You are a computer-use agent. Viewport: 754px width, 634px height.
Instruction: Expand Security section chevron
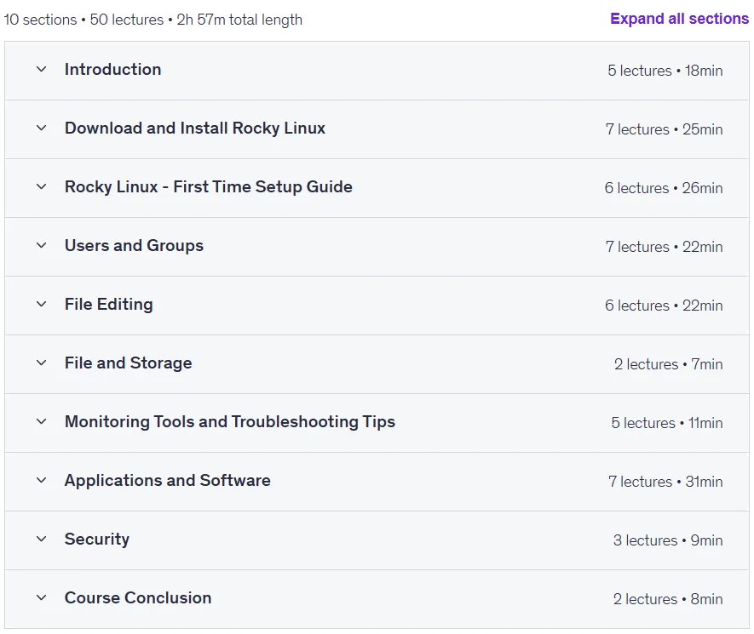[x=42, y=539]
